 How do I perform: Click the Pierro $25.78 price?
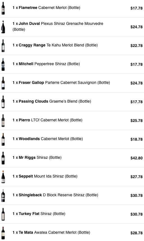[x=136, y=121]
